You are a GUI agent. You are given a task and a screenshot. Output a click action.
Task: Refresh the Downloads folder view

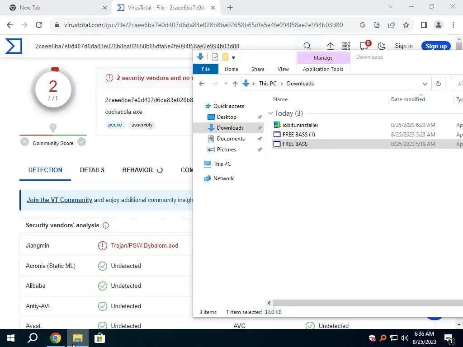click(x=439, y=84)
